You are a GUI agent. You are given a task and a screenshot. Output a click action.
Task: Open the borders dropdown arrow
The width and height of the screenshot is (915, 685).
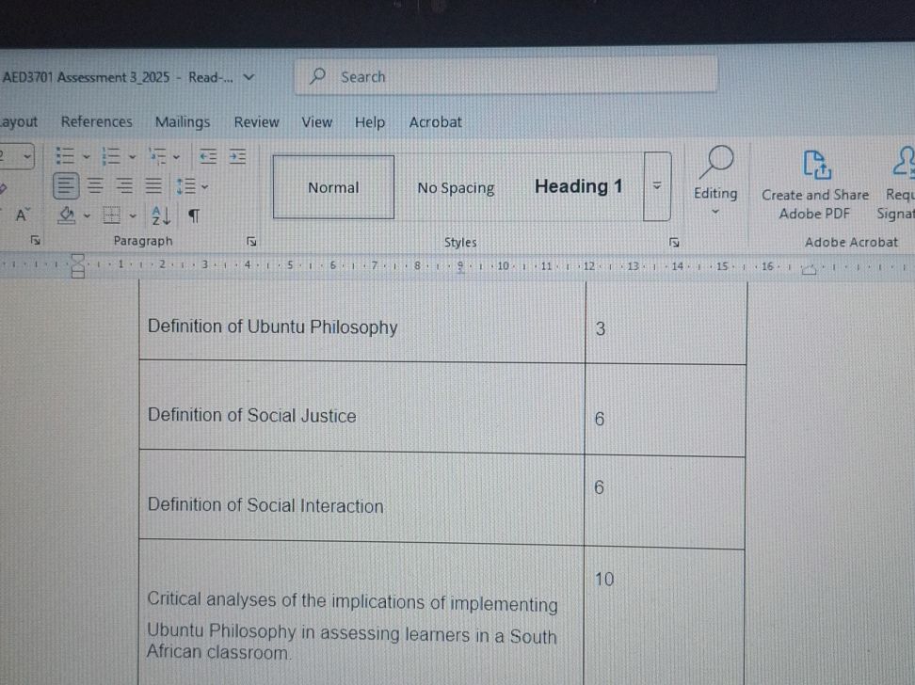133,216
